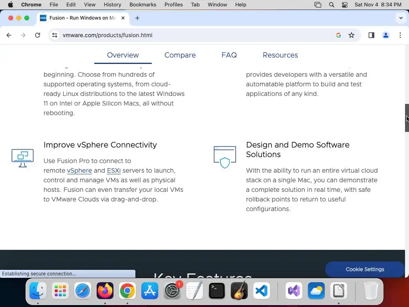The image size is (409, 307).
Task: Launch Safari from the Dock
Action: (83, 291)
